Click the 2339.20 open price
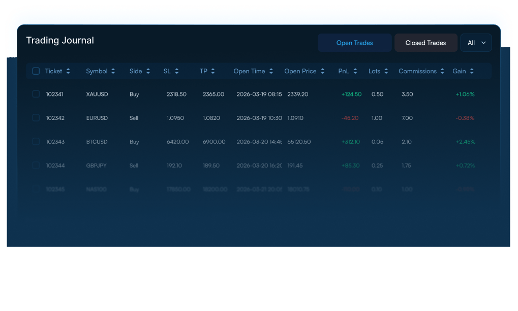This screenshot has height=311, width=518. tap(298, 95)
